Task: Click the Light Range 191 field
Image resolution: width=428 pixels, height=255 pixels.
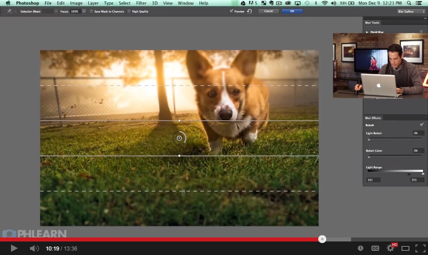Action: (x=373, y=180)
